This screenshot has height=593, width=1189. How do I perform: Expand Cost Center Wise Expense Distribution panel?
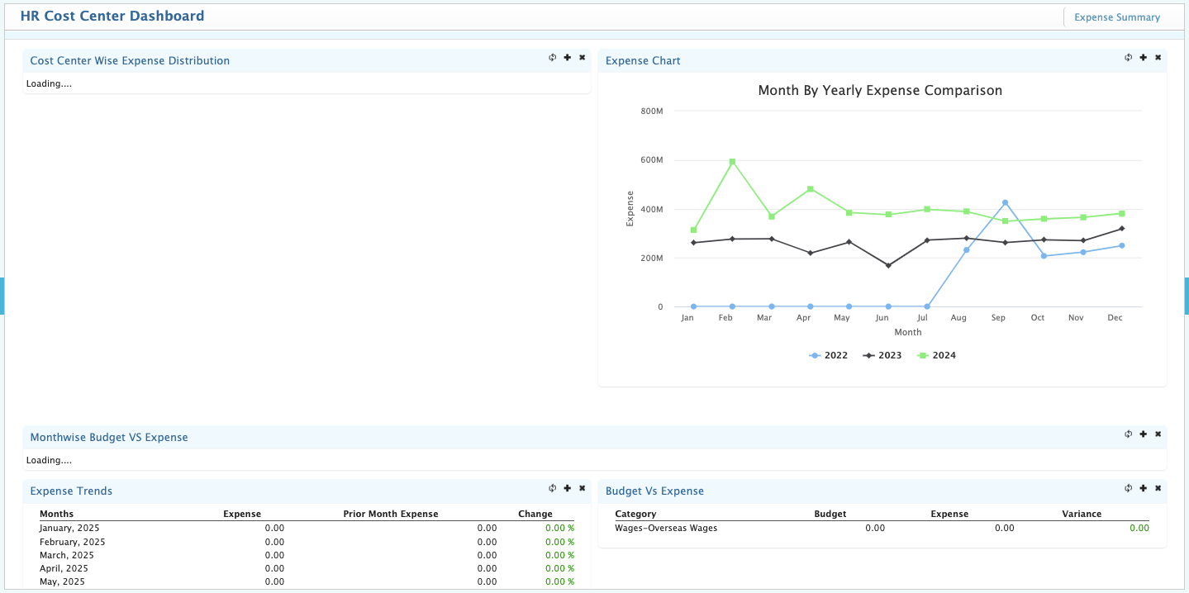567,57
